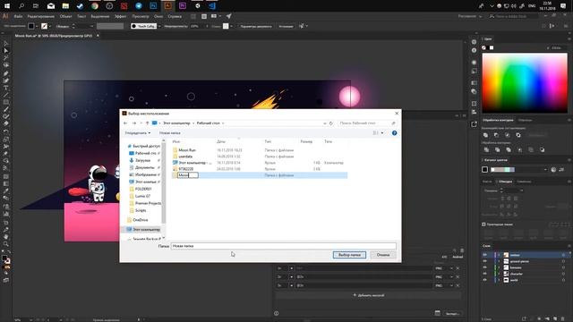Click the Divide pathfinder icon
This screenshot has height=322, width=573.
486,149
